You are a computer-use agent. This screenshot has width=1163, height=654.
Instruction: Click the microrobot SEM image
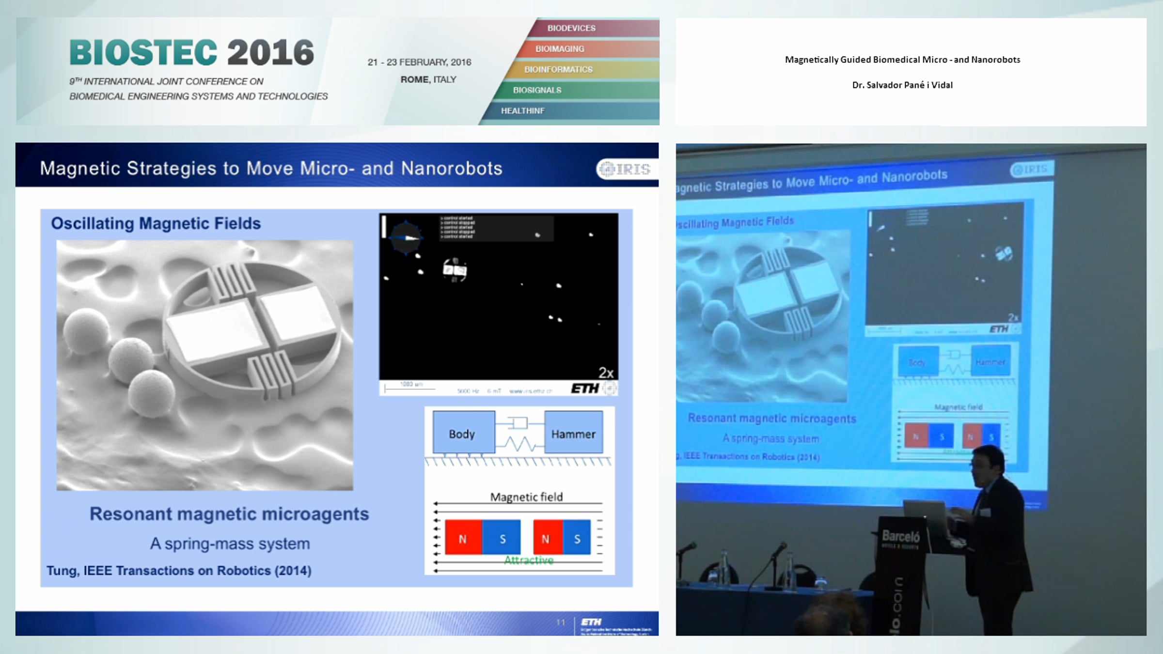tap(204, 365)
